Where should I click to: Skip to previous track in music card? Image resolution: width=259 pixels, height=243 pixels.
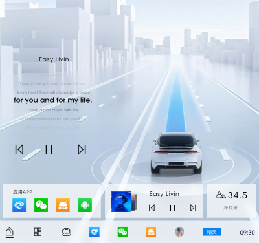point(152,208)
